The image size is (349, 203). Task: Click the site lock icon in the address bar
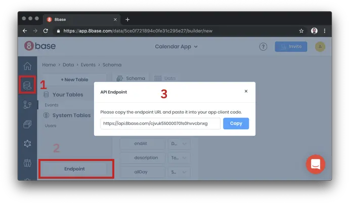point(58,31)
